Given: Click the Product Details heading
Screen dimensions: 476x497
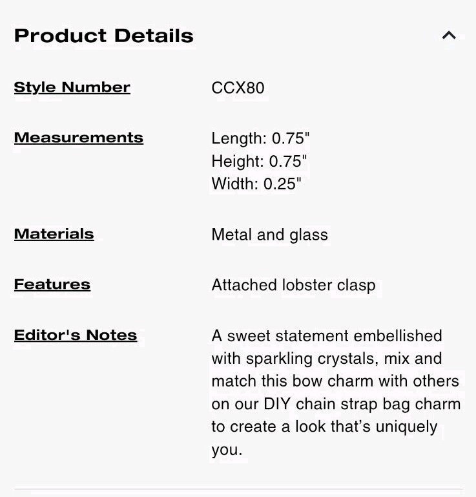Looking at the screenshot, I should [103, 36].
